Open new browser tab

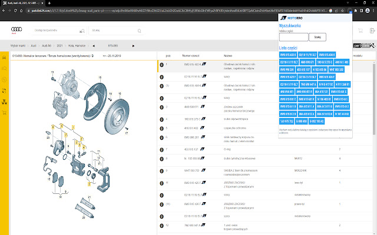pos(49,3)
